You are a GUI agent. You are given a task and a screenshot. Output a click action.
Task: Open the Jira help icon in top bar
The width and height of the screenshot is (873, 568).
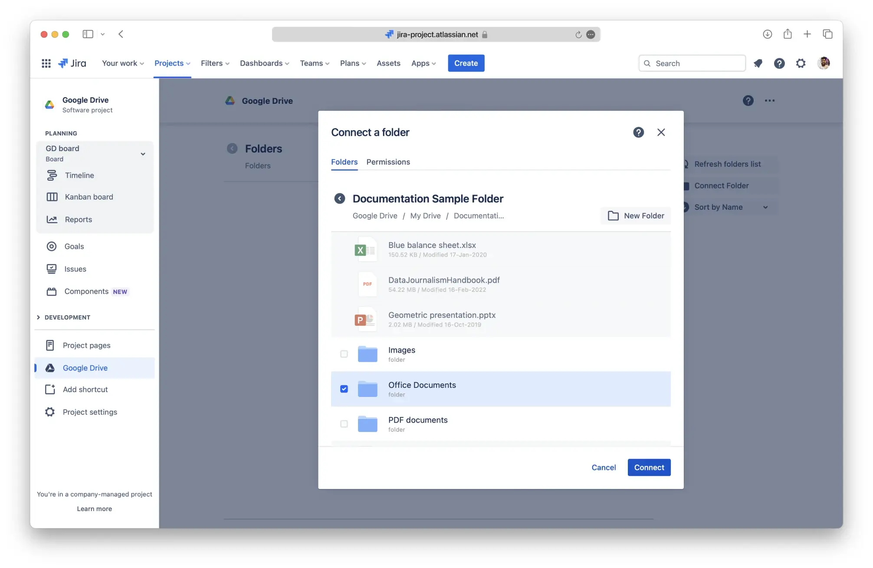pyautogui.click(x=779, y=63)
